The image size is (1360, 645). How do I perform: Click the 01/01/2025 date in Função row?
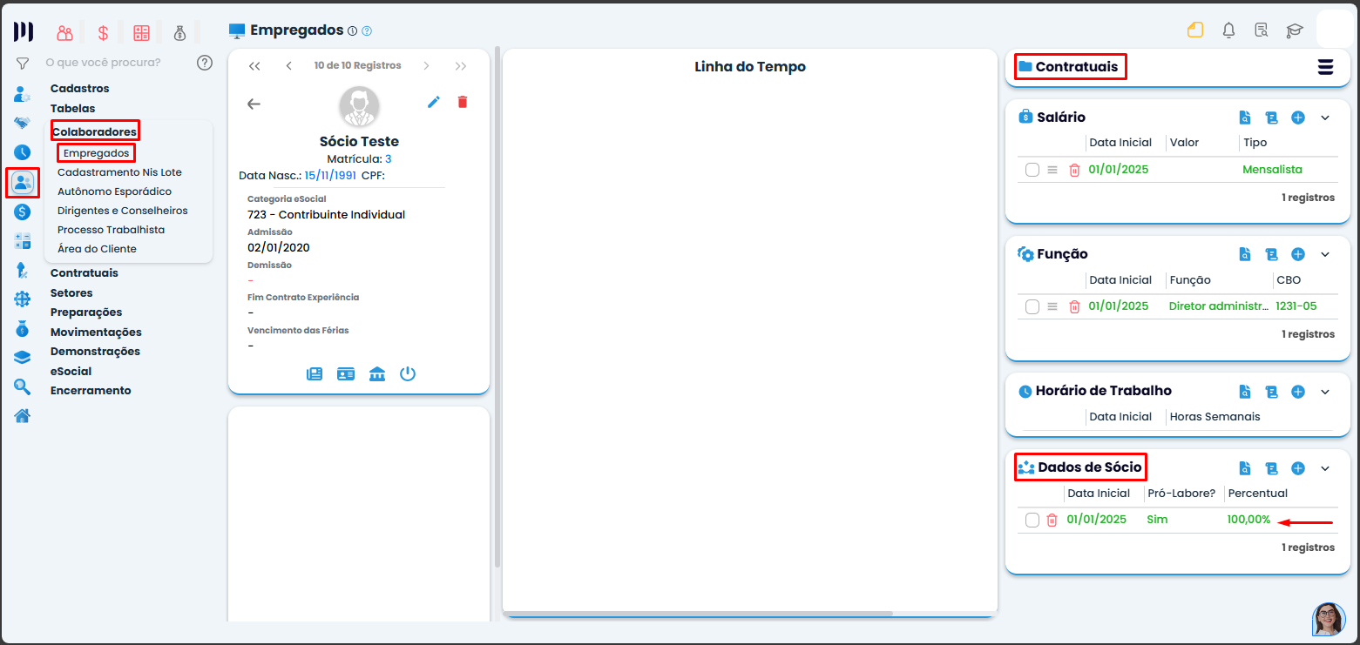pyautogui.click(x=1119, y=306)
